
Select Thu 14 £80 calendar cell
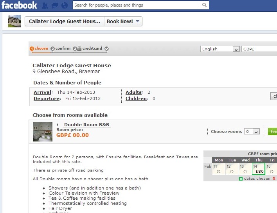259,169
